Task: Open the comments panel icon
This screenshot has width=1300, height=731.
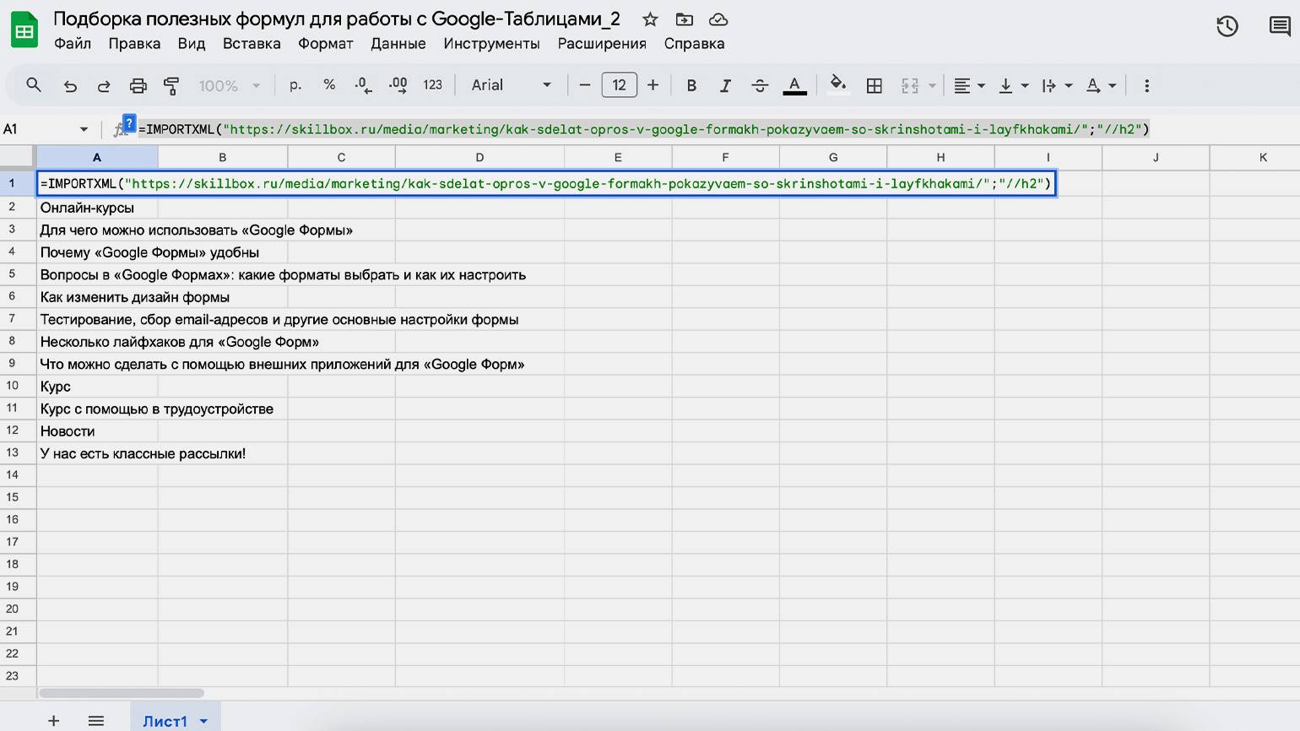Action: 1280,26
